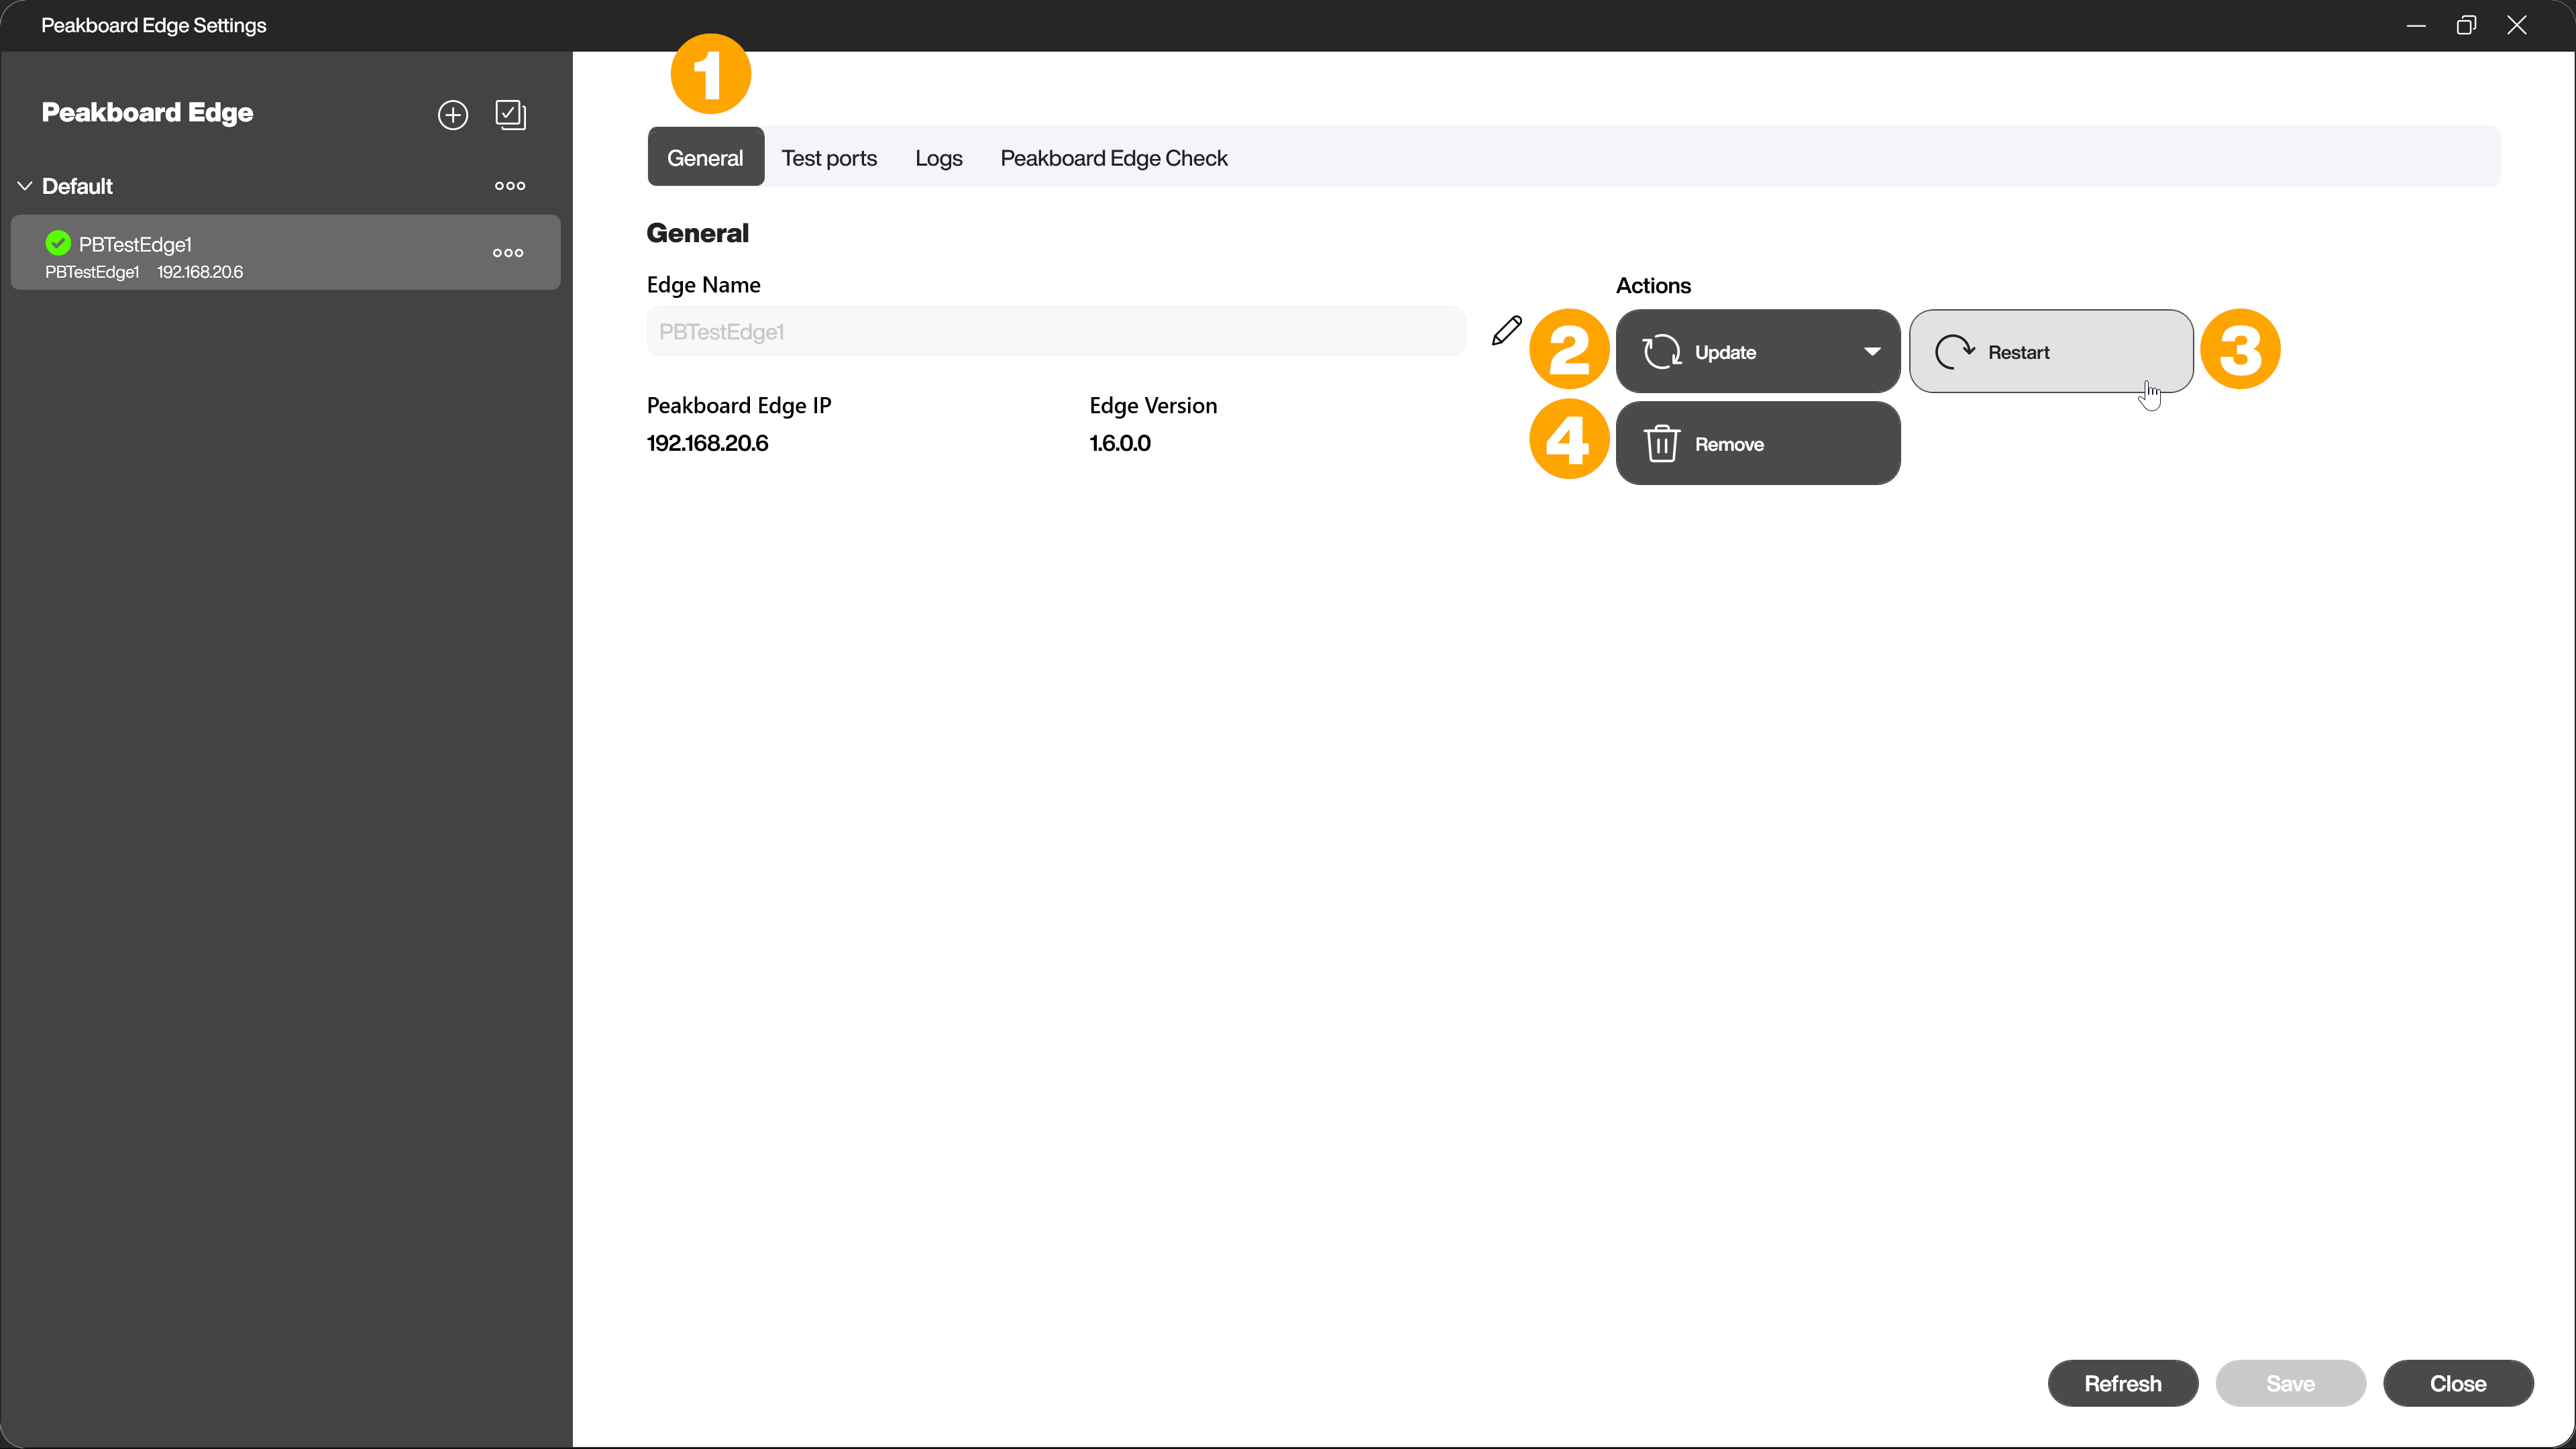
Task: Open the Peakboard Edge Check tab
Action: click(1113, 158)
